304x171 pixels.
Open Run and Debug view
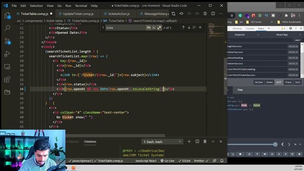click(7, 54)
